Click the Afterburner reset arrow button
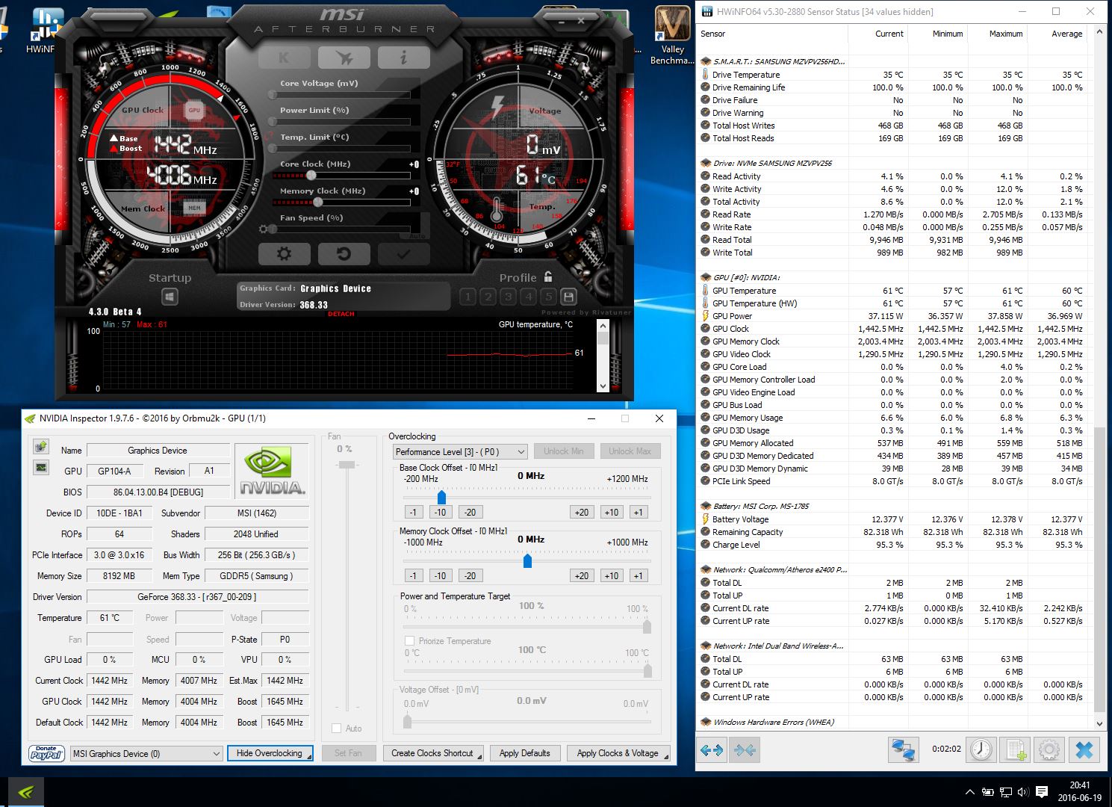 pyautogui.click(x=344, y=254)
